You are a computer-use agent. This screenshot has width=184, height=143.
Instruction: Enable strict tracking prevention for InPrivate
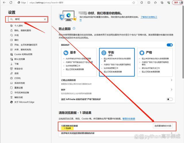tap(170, 99)
